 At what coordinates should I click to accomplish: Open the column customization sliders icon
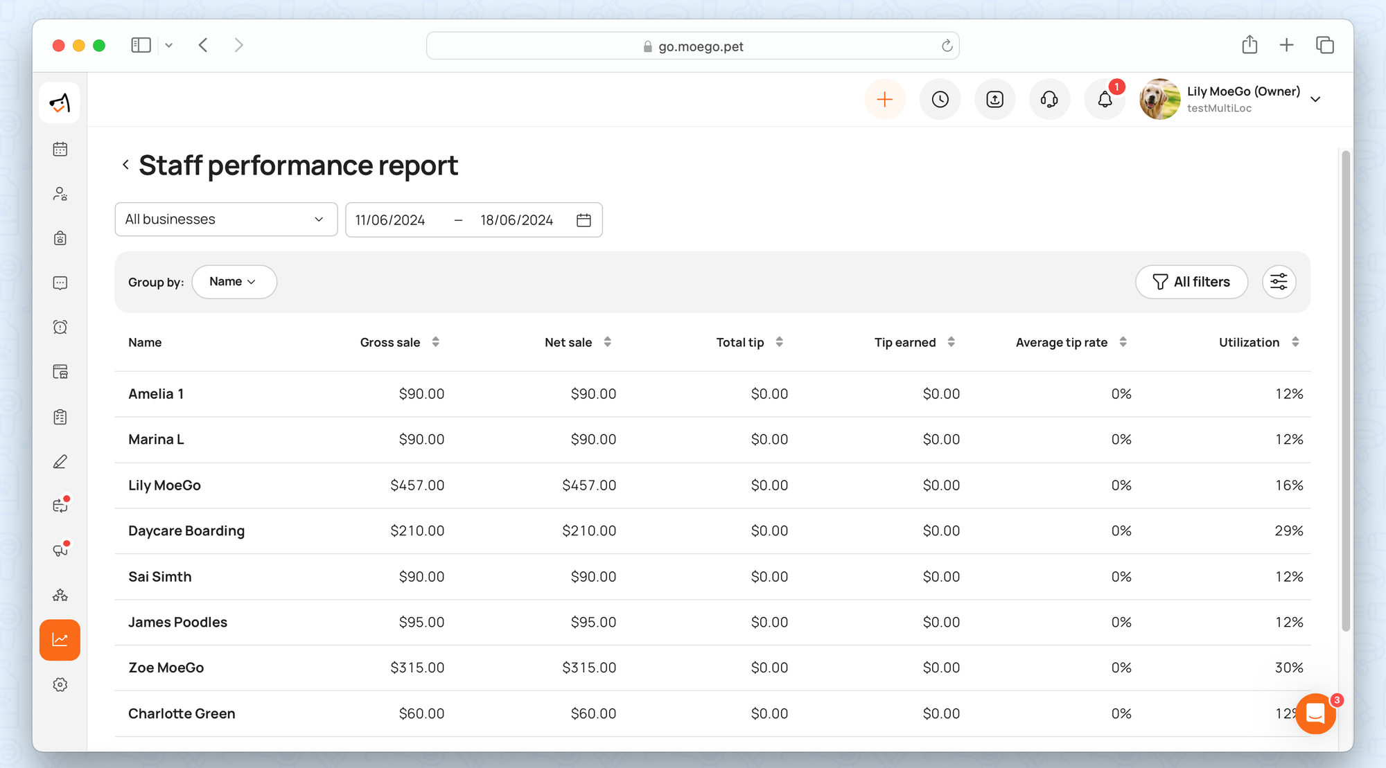tap(1279, 282)
